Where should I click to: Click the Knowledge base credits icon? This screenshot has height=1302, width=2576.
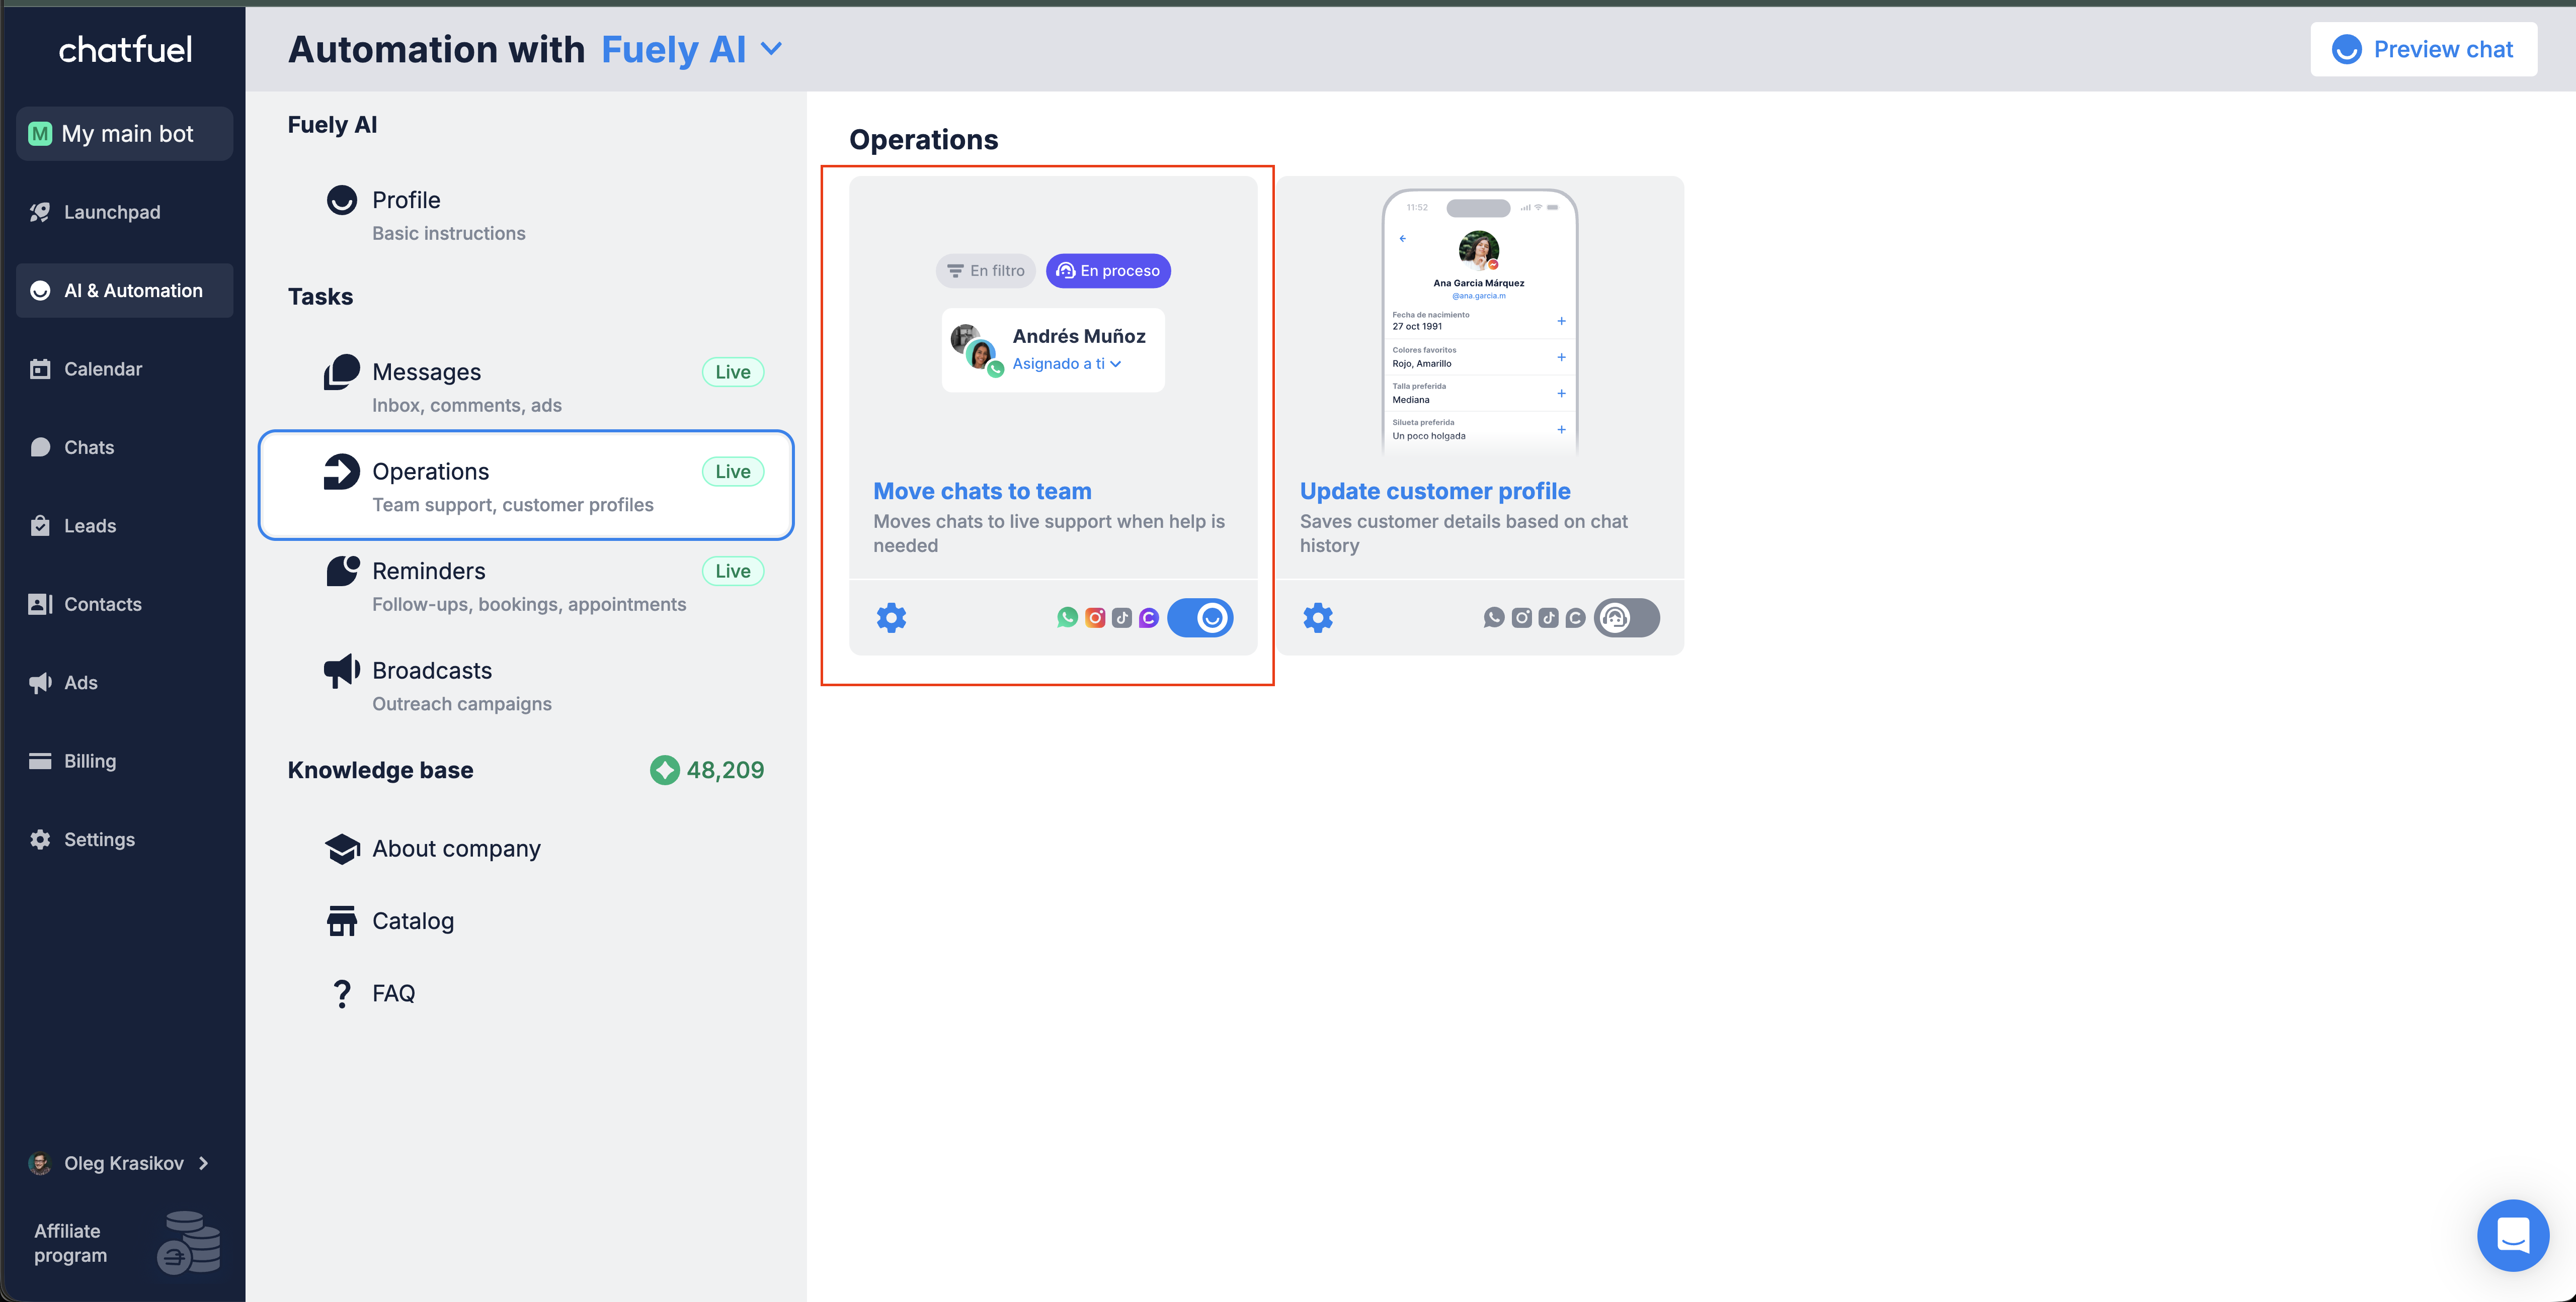664,771
